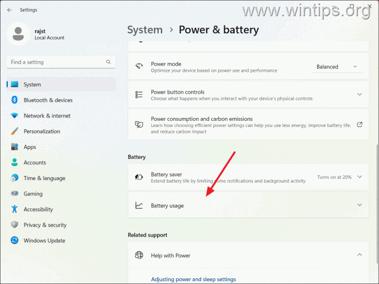The width and height of the screenshot is (379, 284).
Task: Open Power consumption and carbon emissions card
Action: click(x=249, y=125)
